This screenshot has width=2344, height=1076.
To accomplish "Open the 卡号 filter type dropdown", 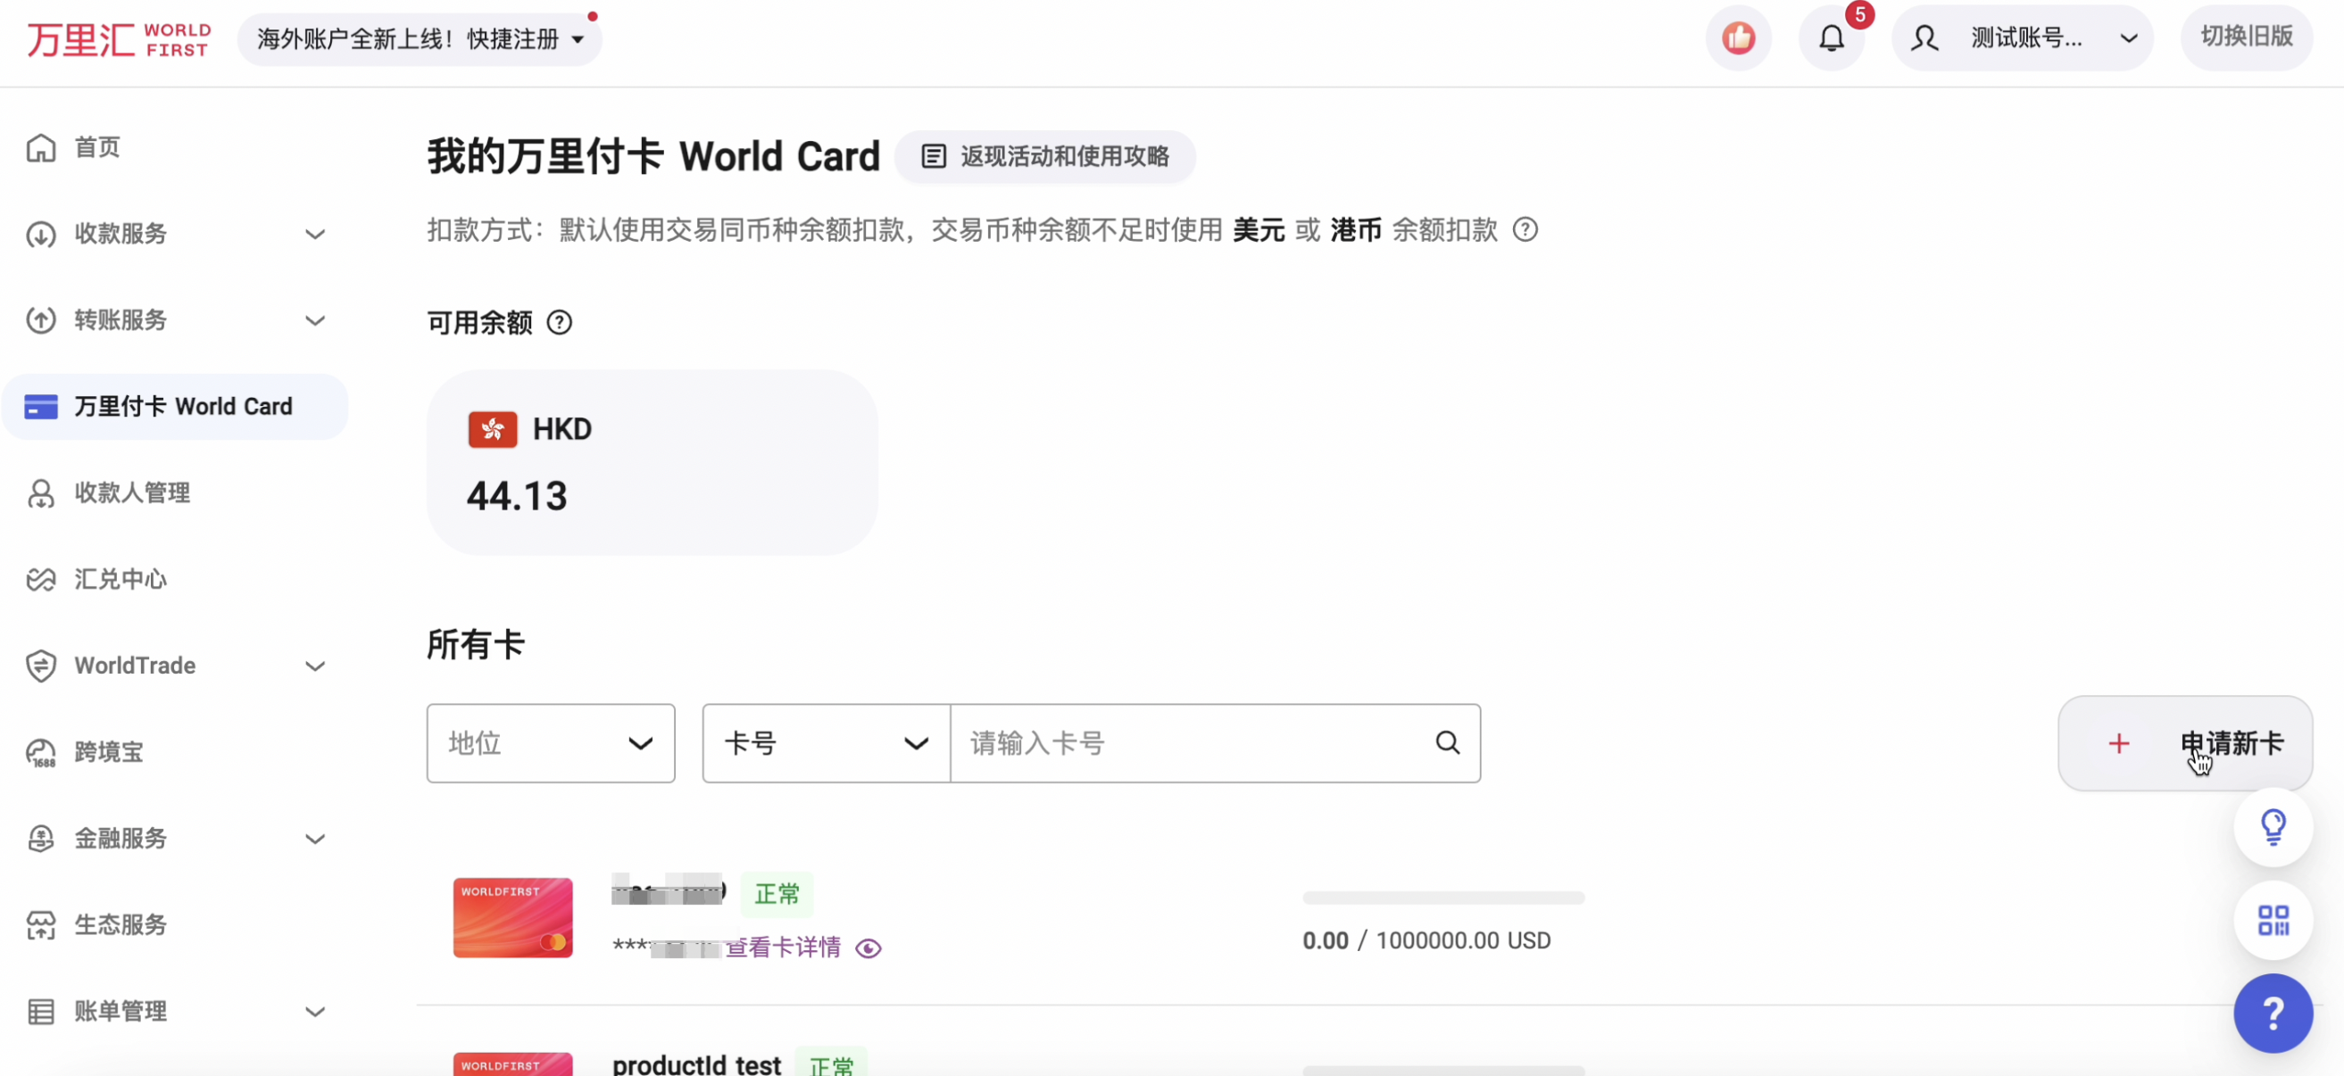I will click(826, 743).
